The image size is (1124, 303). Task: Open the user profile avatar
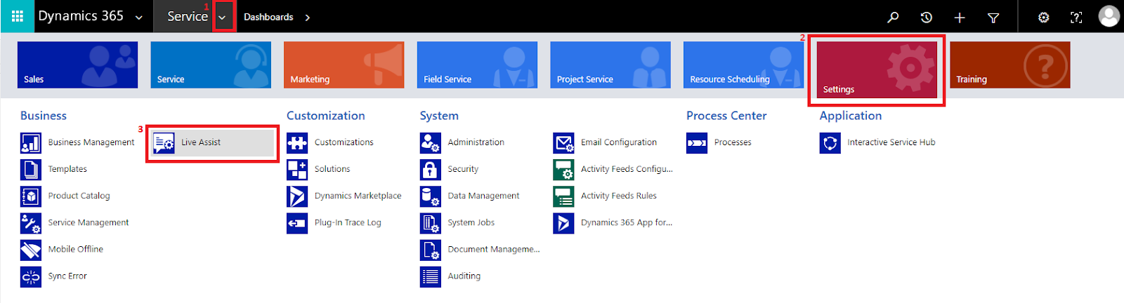[1109, 16]
